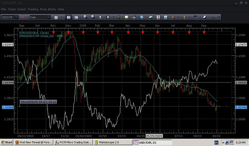Open the USD/CHF symbol combo box

click(10, 17)
